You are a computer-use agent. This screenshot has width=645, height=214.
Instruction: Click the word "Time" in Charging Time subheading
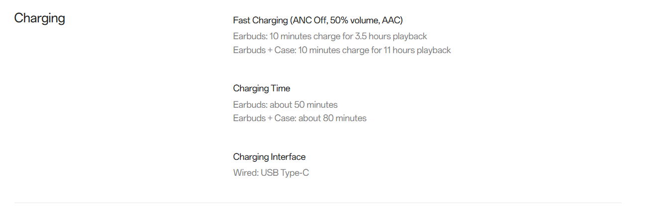pos(281,88)
